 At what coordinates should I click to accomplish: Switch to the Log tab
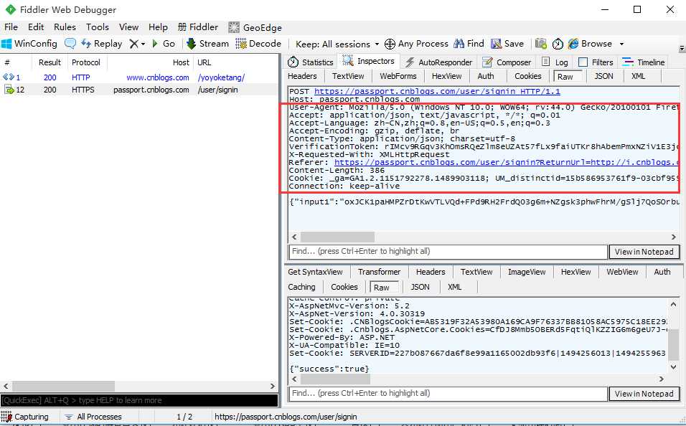[x=555, y=62]
